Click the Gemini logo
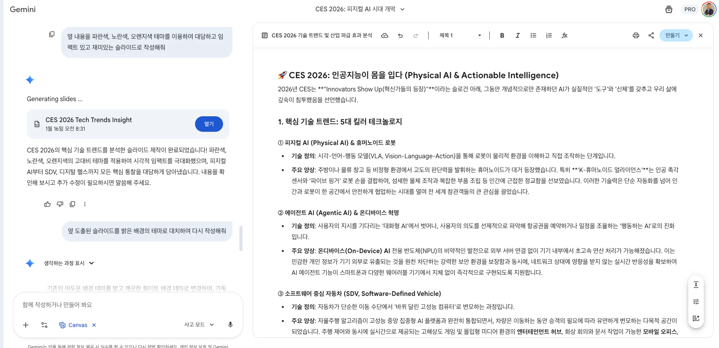719x348 pixels. click(x=23, y=9)
